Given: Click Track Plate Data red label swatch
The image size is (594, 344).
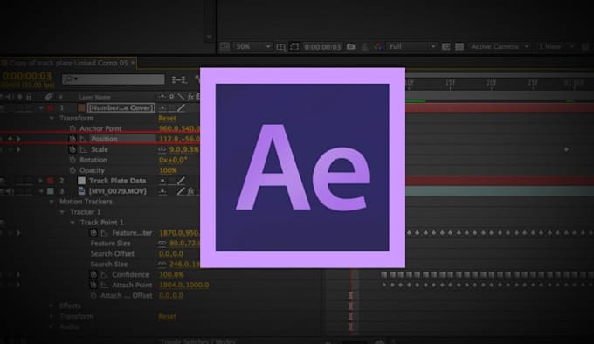Looking at the screenshot, I should pyautogui.click(x=51, y=181).
